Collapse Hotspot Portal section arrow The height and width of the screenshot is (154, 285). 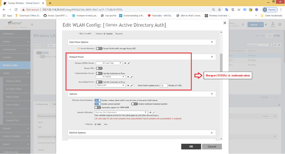(x=212, y=57)
